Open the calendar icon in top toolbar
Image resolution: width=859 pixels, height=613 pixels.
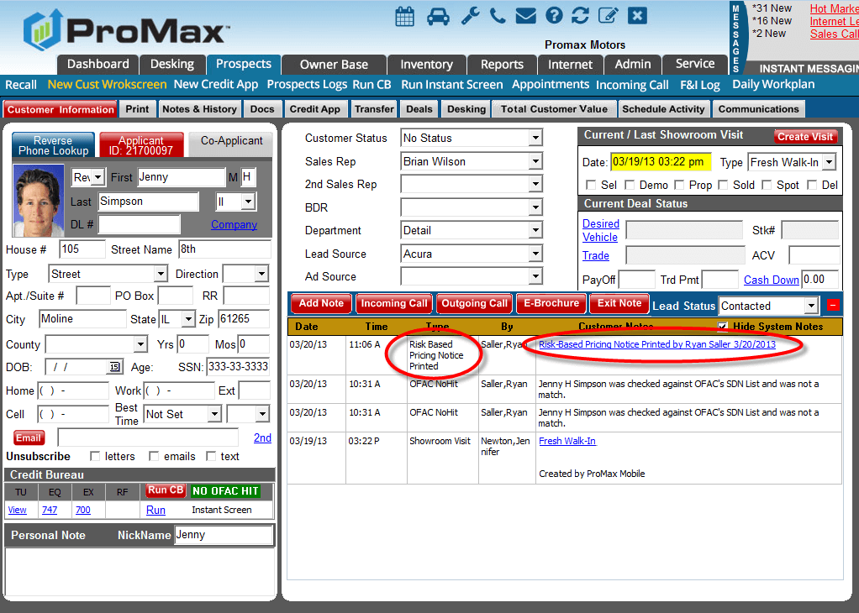click(x=405, y=17)
